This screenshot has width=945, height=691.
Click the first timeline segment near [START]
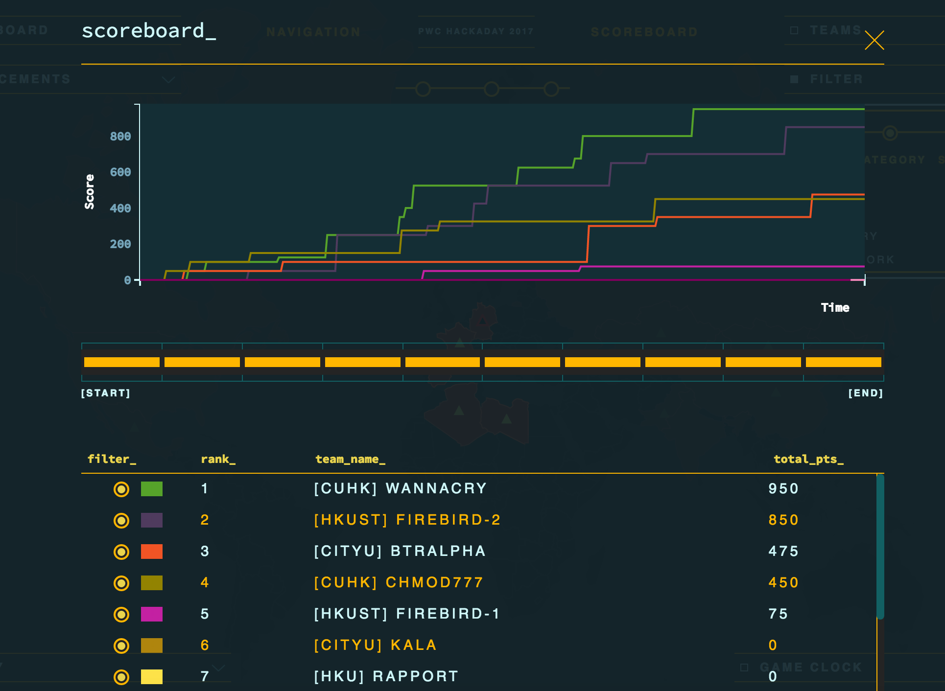click(122, 362)
